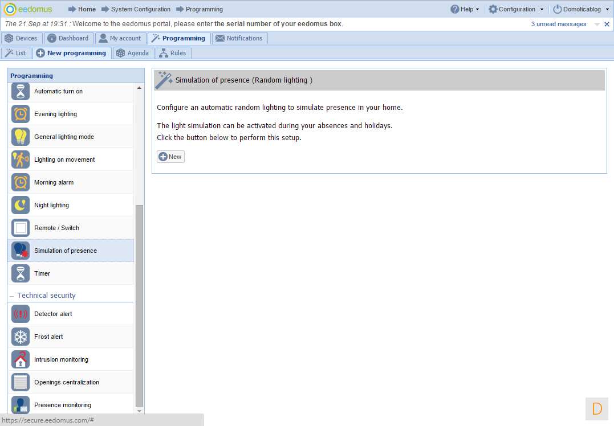Collapse the Technical security section
Image resolution: width=614 pixels, height=426 pixels.
(x=11, y=296)
